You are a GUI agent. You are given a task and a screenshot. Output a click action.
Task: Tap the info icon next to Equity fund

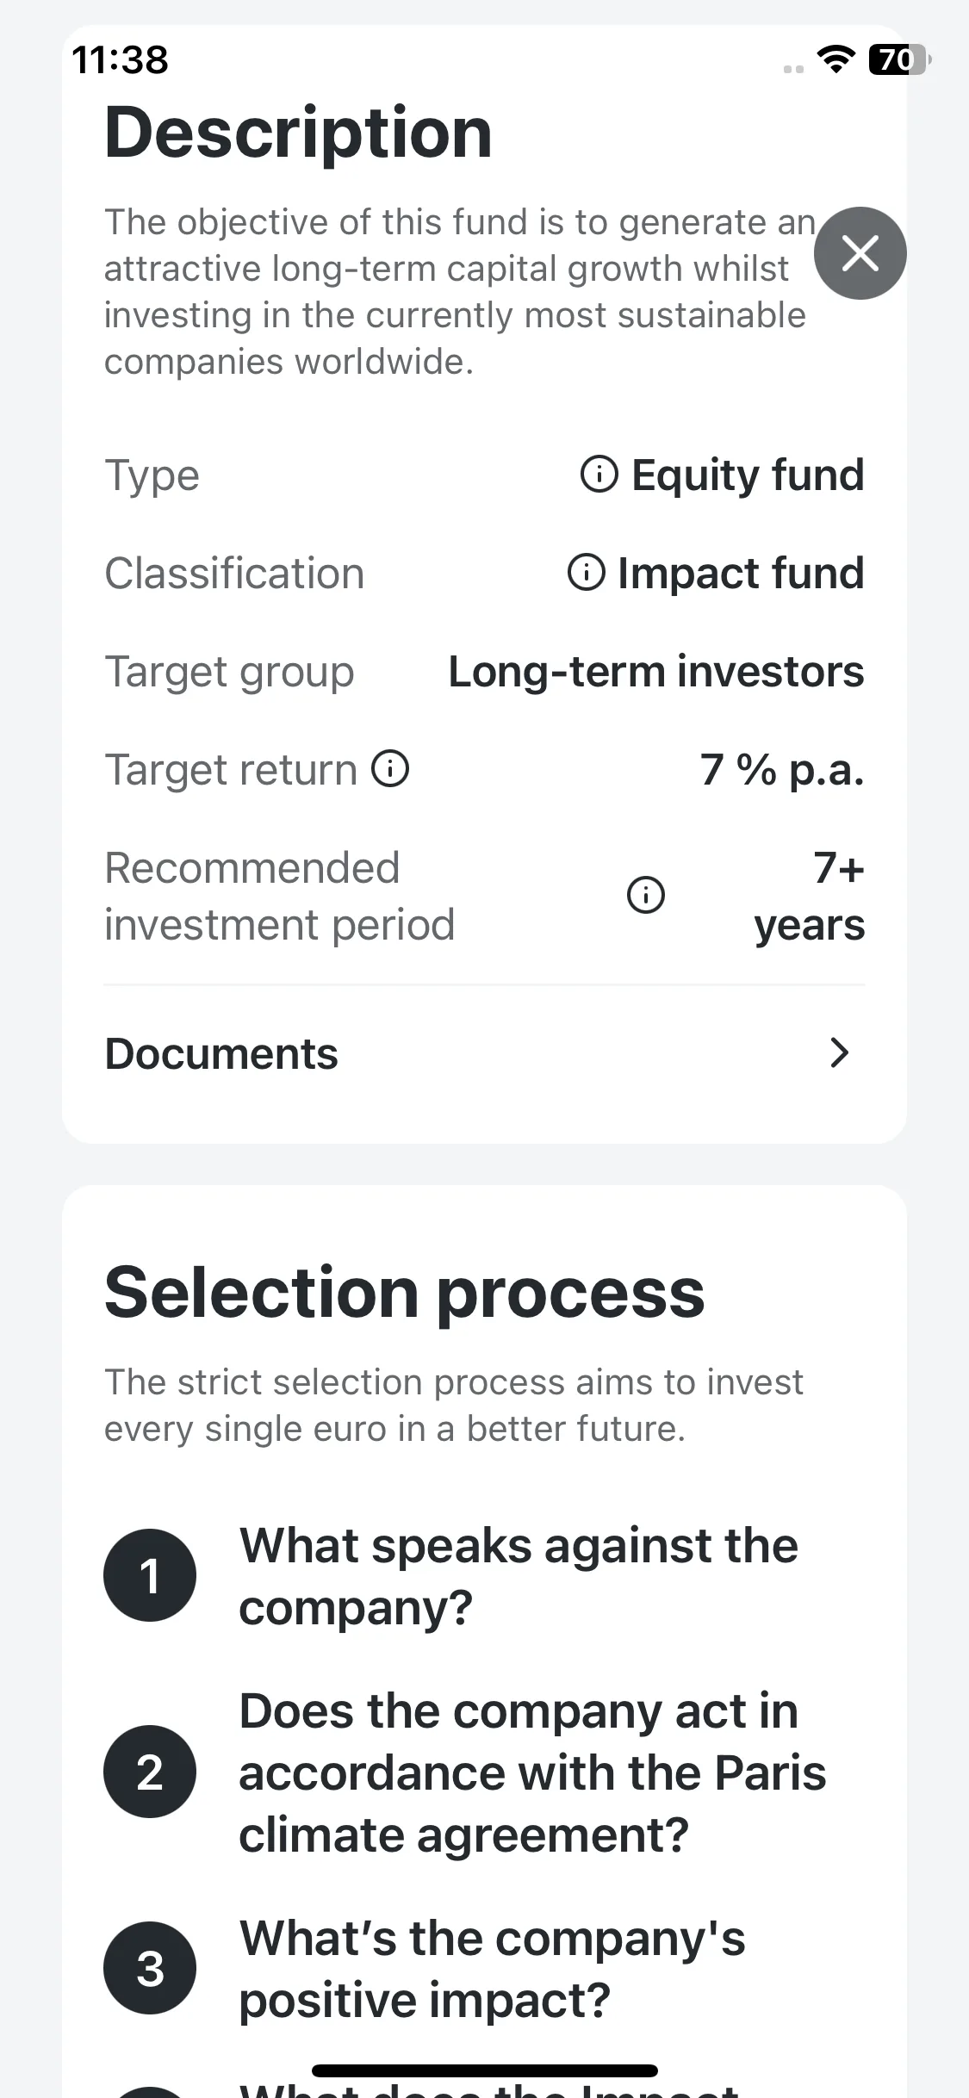599,474
